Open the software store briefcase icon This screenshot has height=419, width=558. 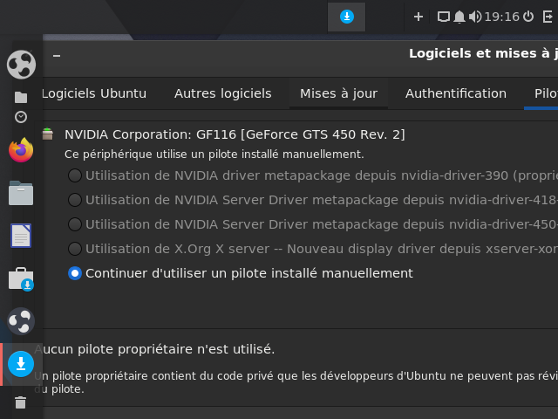21,278
